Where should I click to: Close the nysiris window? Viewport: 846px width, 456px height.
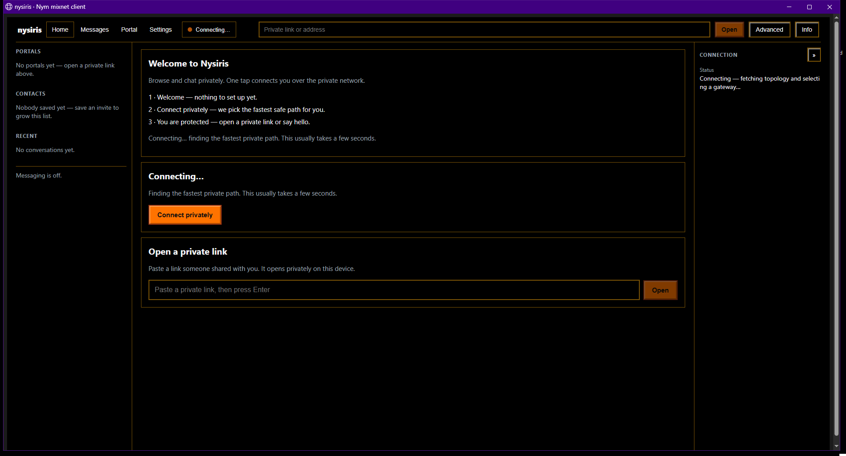(x=830, y=7)
